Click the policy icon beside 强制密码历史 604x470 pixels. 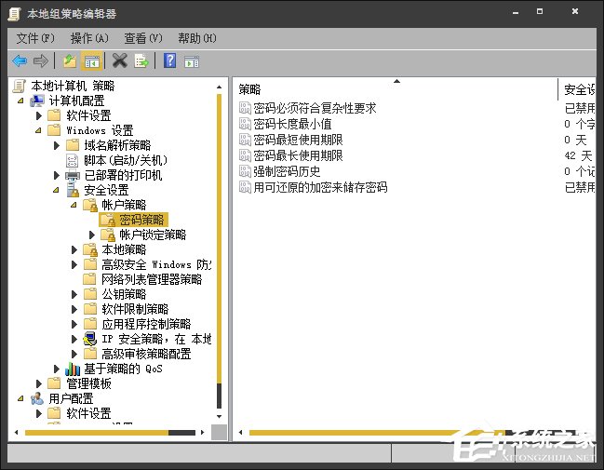click(245, 171)
